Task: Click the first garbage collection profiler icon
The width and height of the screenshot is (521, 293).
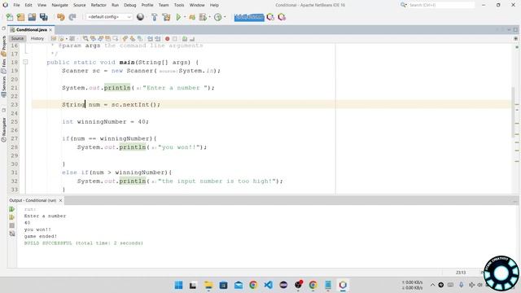Action: 270,17
